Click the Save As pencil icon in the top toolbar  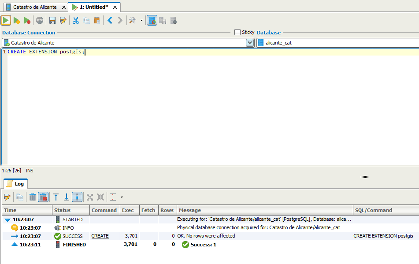[x=63, y=21]
